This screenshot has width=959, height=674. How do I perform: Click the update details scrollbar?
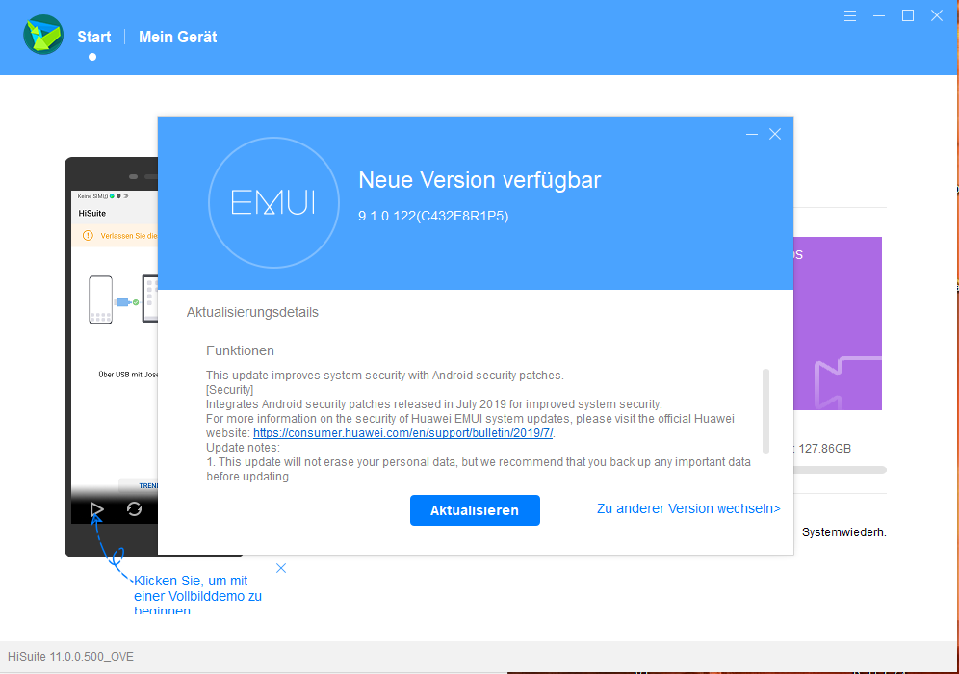[765, 410]
